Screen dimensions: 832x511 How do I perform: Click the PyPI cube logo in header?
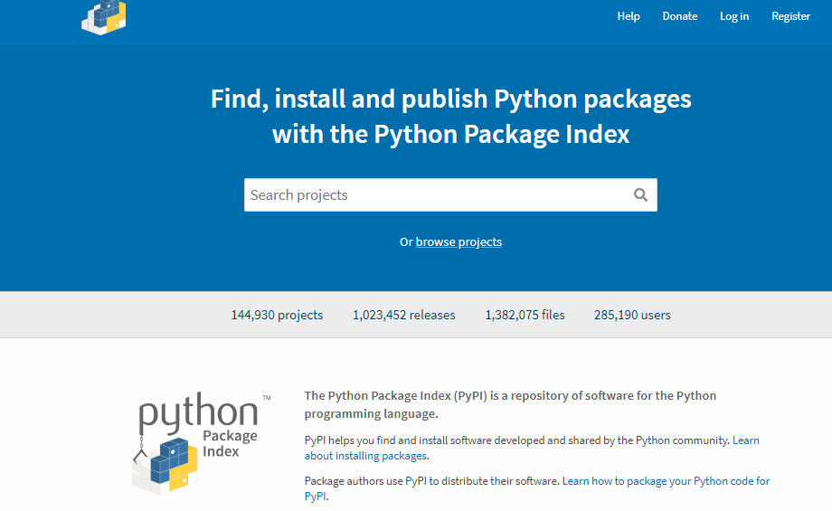pyautogui.click(x=104, y=17)
